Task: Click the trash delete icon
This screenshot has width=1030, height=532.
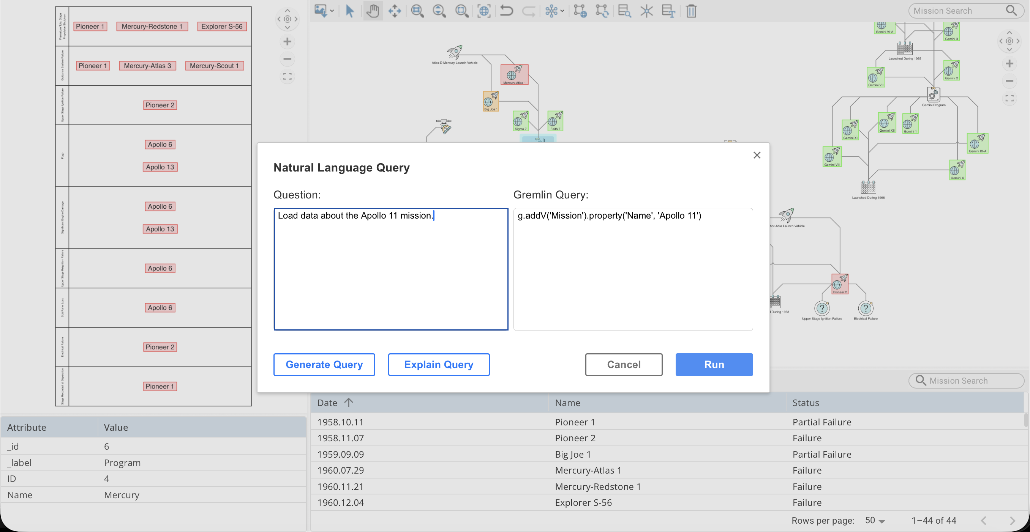Action: tap(691, 11)
